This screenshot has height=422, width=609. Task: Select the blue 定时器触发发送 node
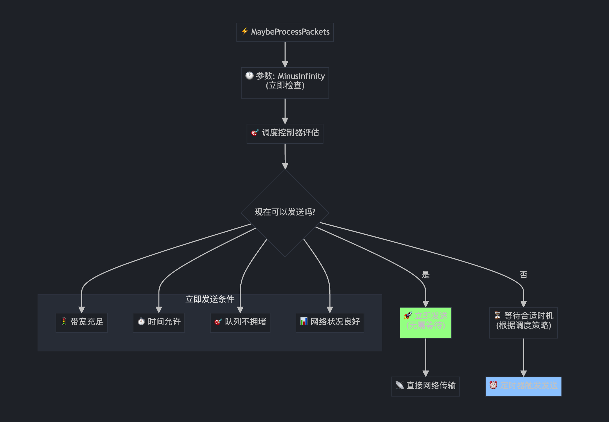coord(523,386)
